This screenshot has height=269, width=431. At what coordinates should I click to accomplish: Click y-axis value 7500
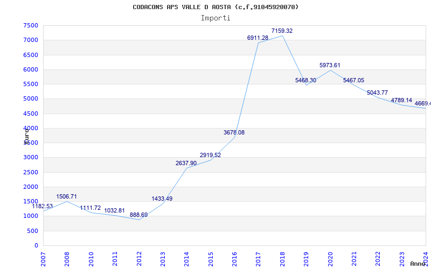tap(31, 25)
